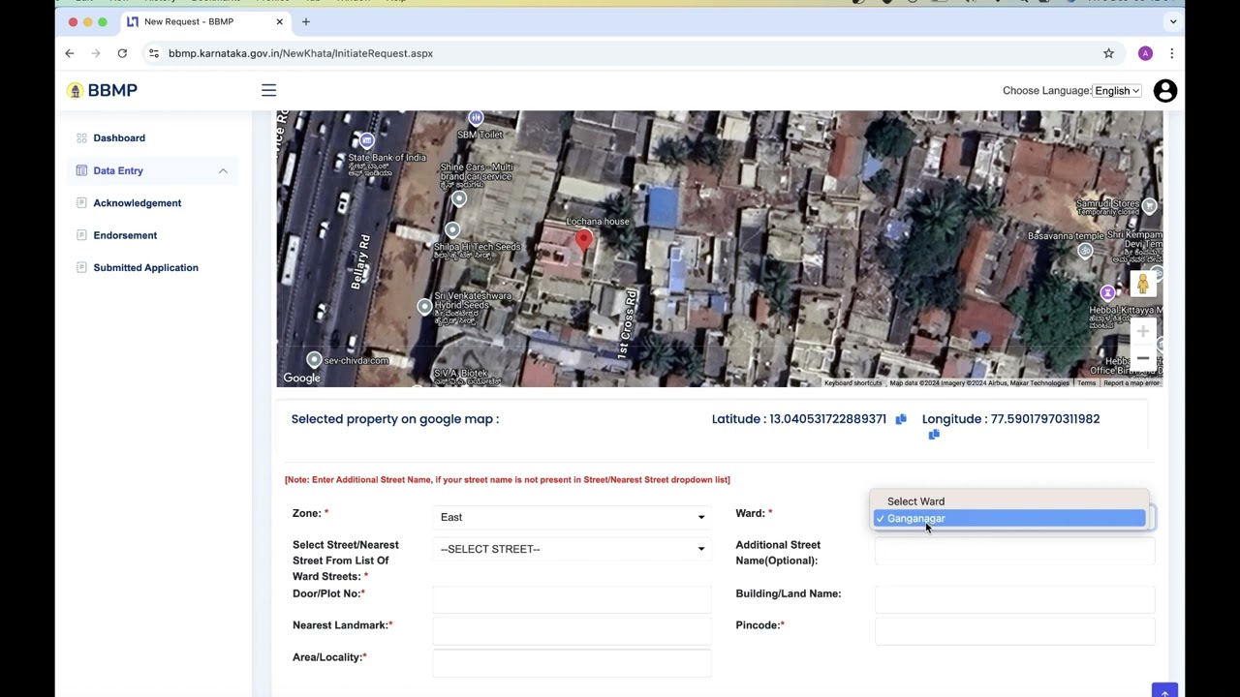This screenshot has height=697, width=1240.
Task: Click the Pincode input field
Action: 1014,631
